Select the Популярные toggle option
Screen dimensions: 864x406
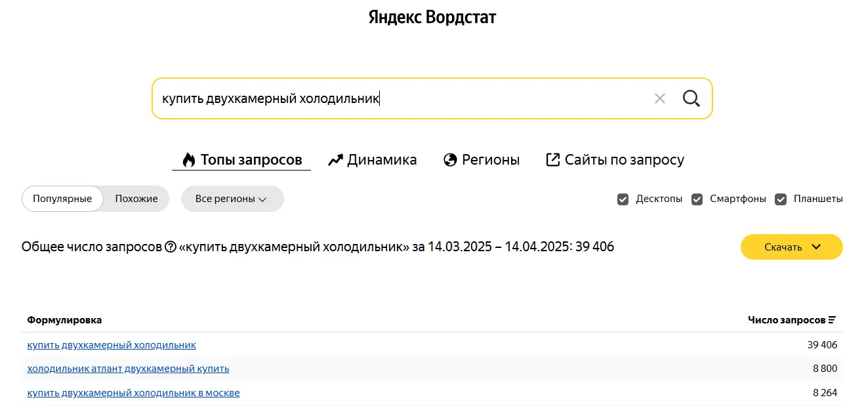pos(62,199)
